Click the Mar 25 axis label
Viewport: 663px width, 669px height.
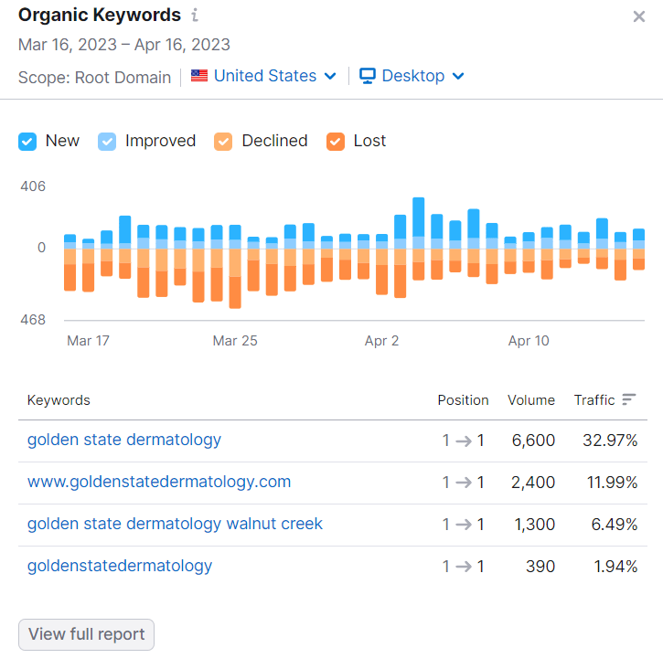click(x=235, y=341)
